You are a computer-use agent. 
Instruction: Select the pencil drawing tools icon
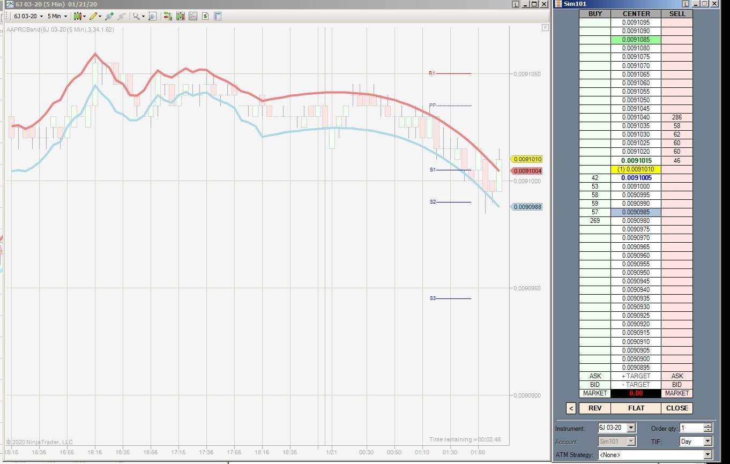pos(94,16)
